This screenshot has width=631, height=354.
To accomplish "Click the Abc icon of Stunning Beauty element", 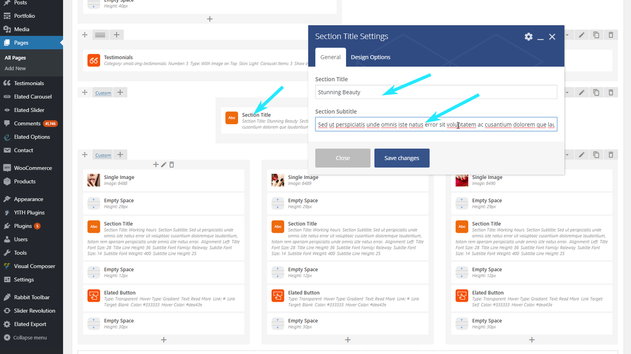I will tap(232, 118).
